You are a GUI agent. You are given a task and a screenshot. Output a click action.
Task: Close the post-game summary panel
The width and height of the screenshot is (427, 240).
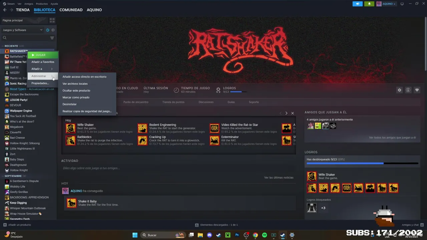293,113
